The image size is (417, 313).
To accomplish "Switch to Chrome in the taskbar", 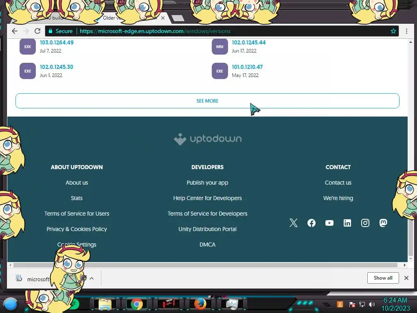I will (137, 304).
